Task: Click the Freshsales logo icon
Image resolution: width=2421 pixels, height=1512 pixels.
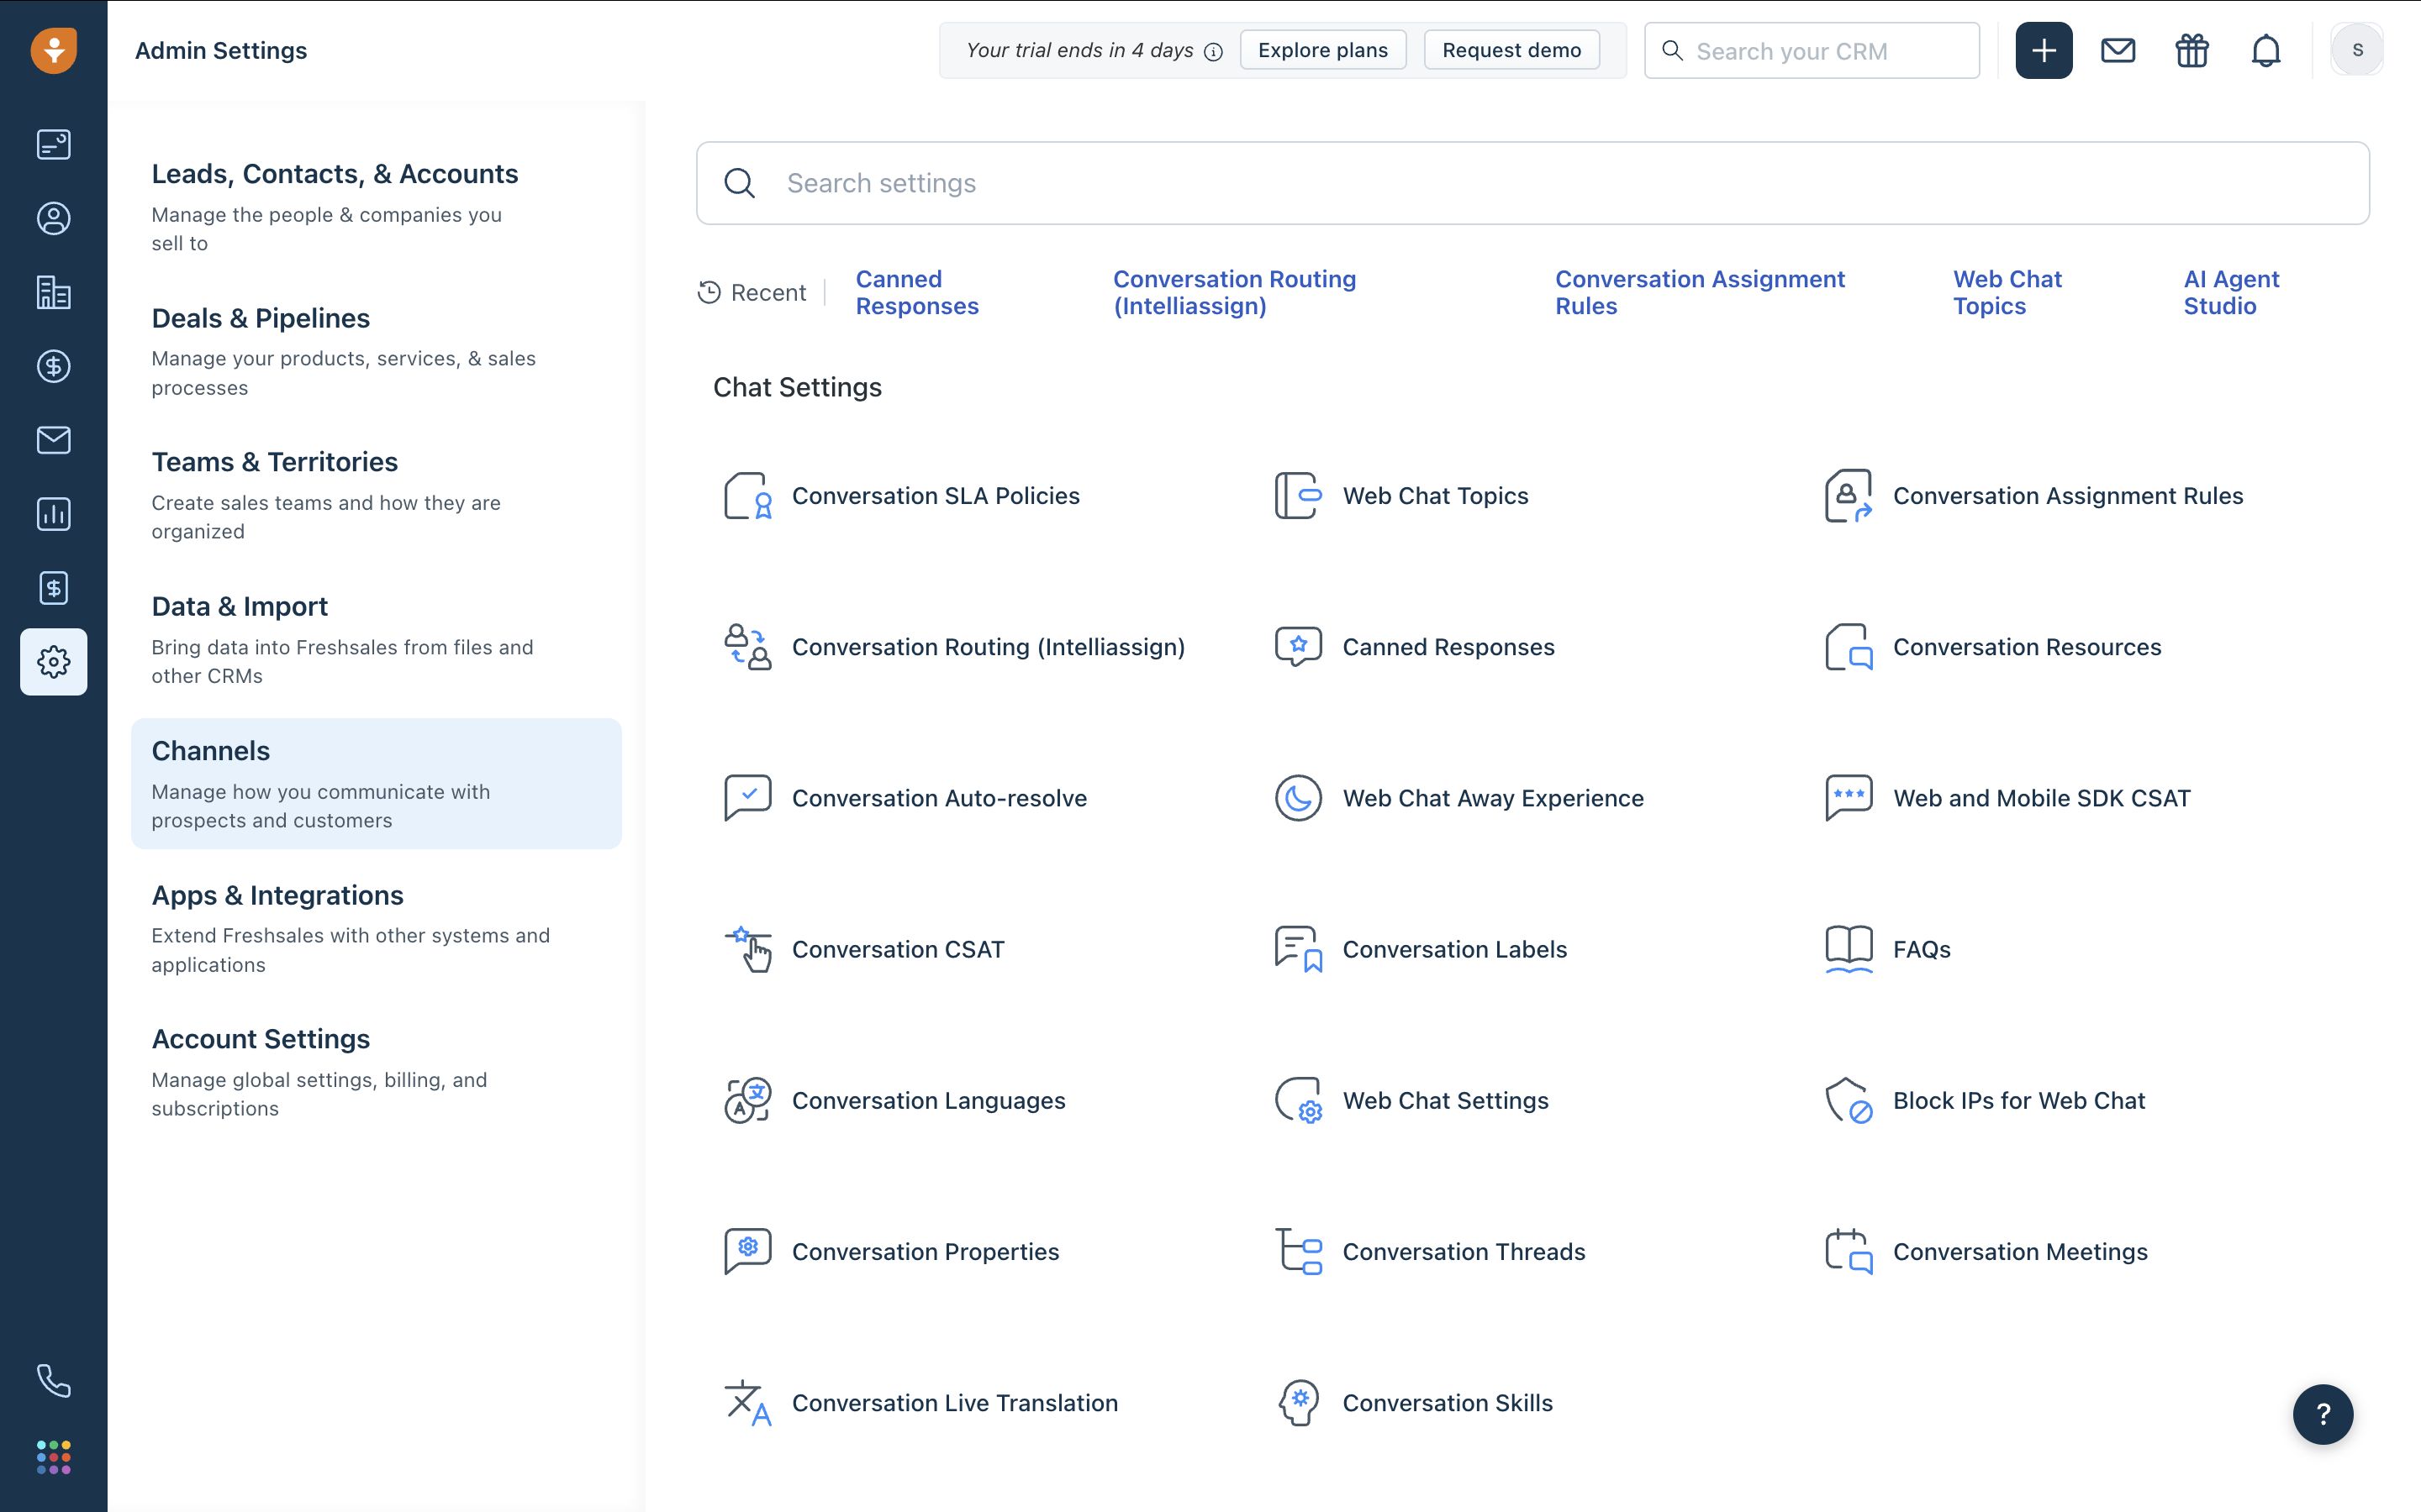Action: pyautogui.click(x=54, y=50)
